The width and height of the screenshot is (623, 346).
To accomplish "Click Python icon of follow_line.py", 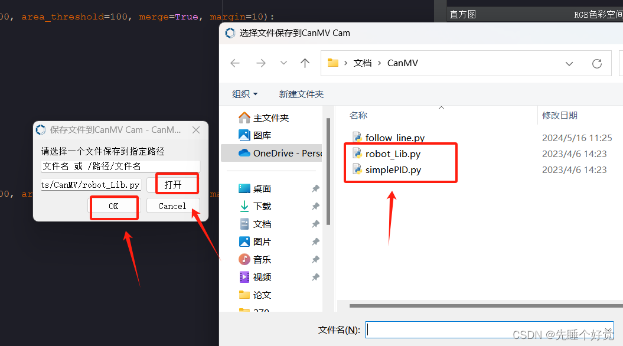I will (x=357, y=138).
